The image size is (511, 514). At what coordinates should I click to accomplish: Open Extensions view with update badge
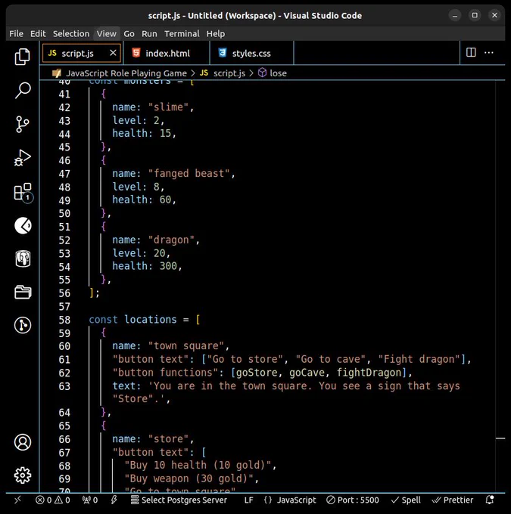click(x=23, y=192)
